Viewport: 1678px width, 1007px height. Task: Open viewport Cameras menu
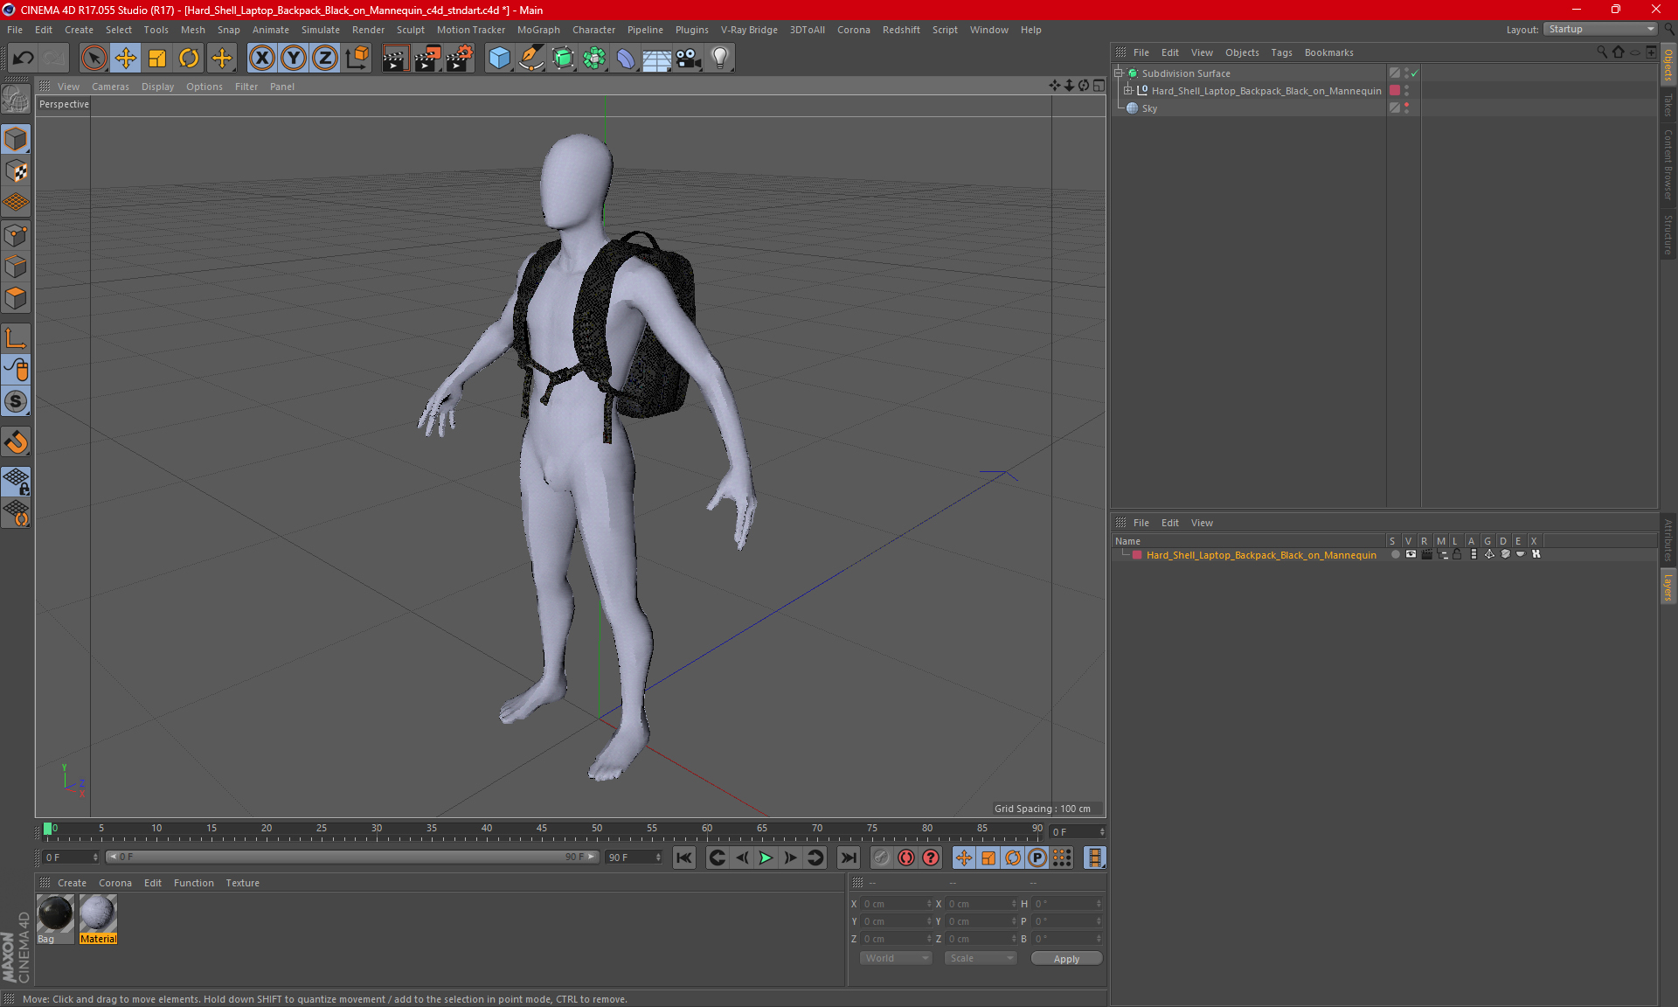point(110,87)
